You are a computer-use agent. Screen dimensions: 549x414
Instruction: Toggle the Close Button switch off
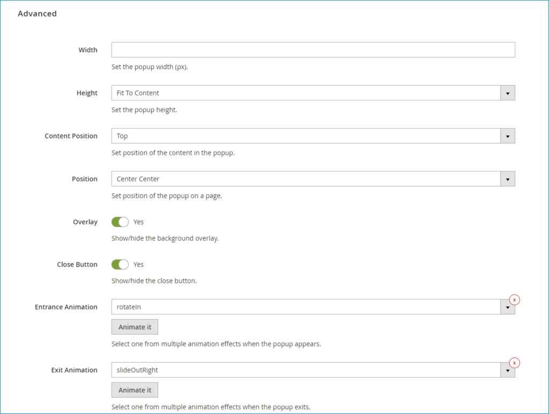coord(120,265)
